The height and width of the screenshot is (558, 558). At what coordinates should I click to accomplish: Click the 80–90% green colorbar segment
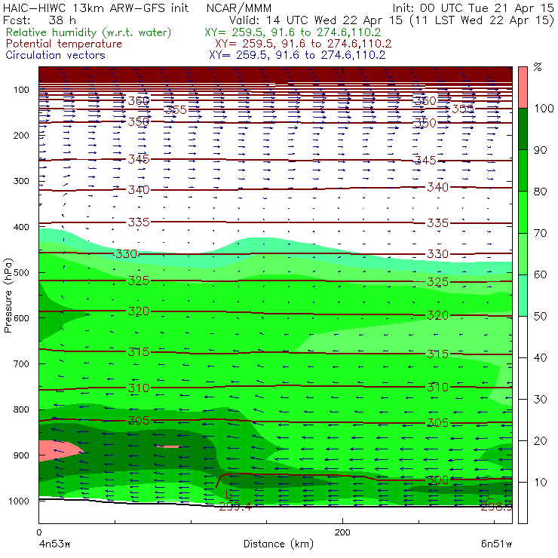click(523, 170)
